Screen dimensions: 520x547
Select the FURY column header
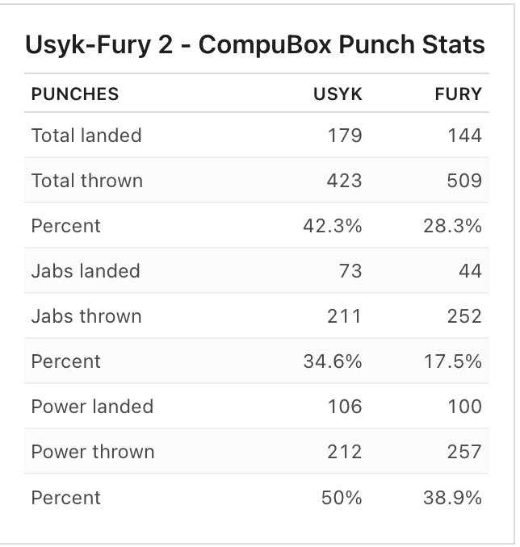click(458, 94)
